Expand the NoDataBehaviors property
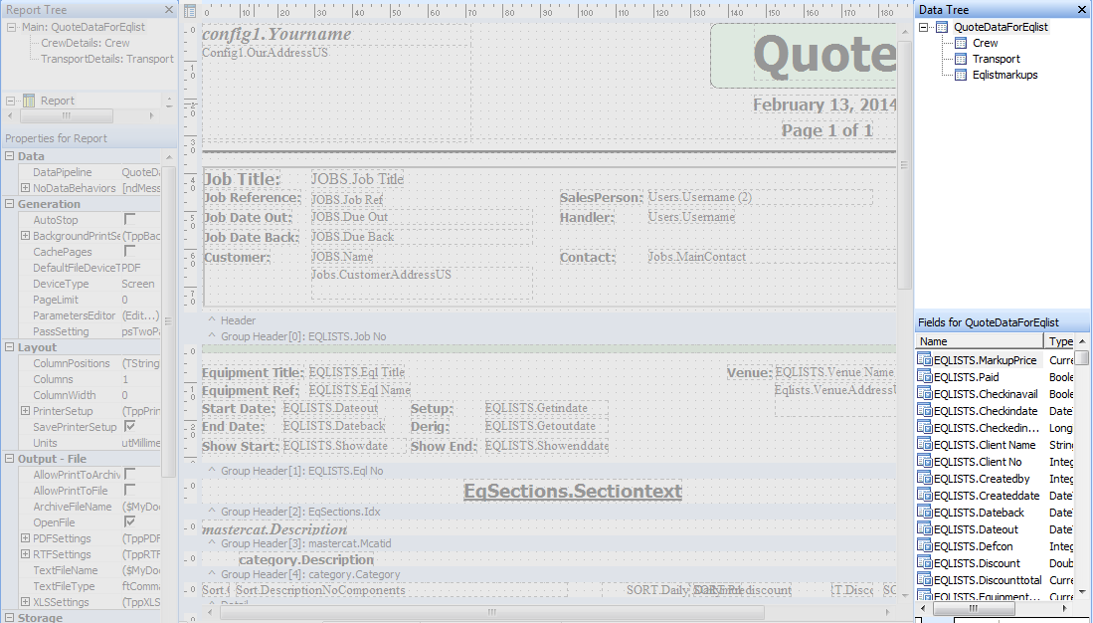Screen dimensions: 1093x623 [25, 188]
